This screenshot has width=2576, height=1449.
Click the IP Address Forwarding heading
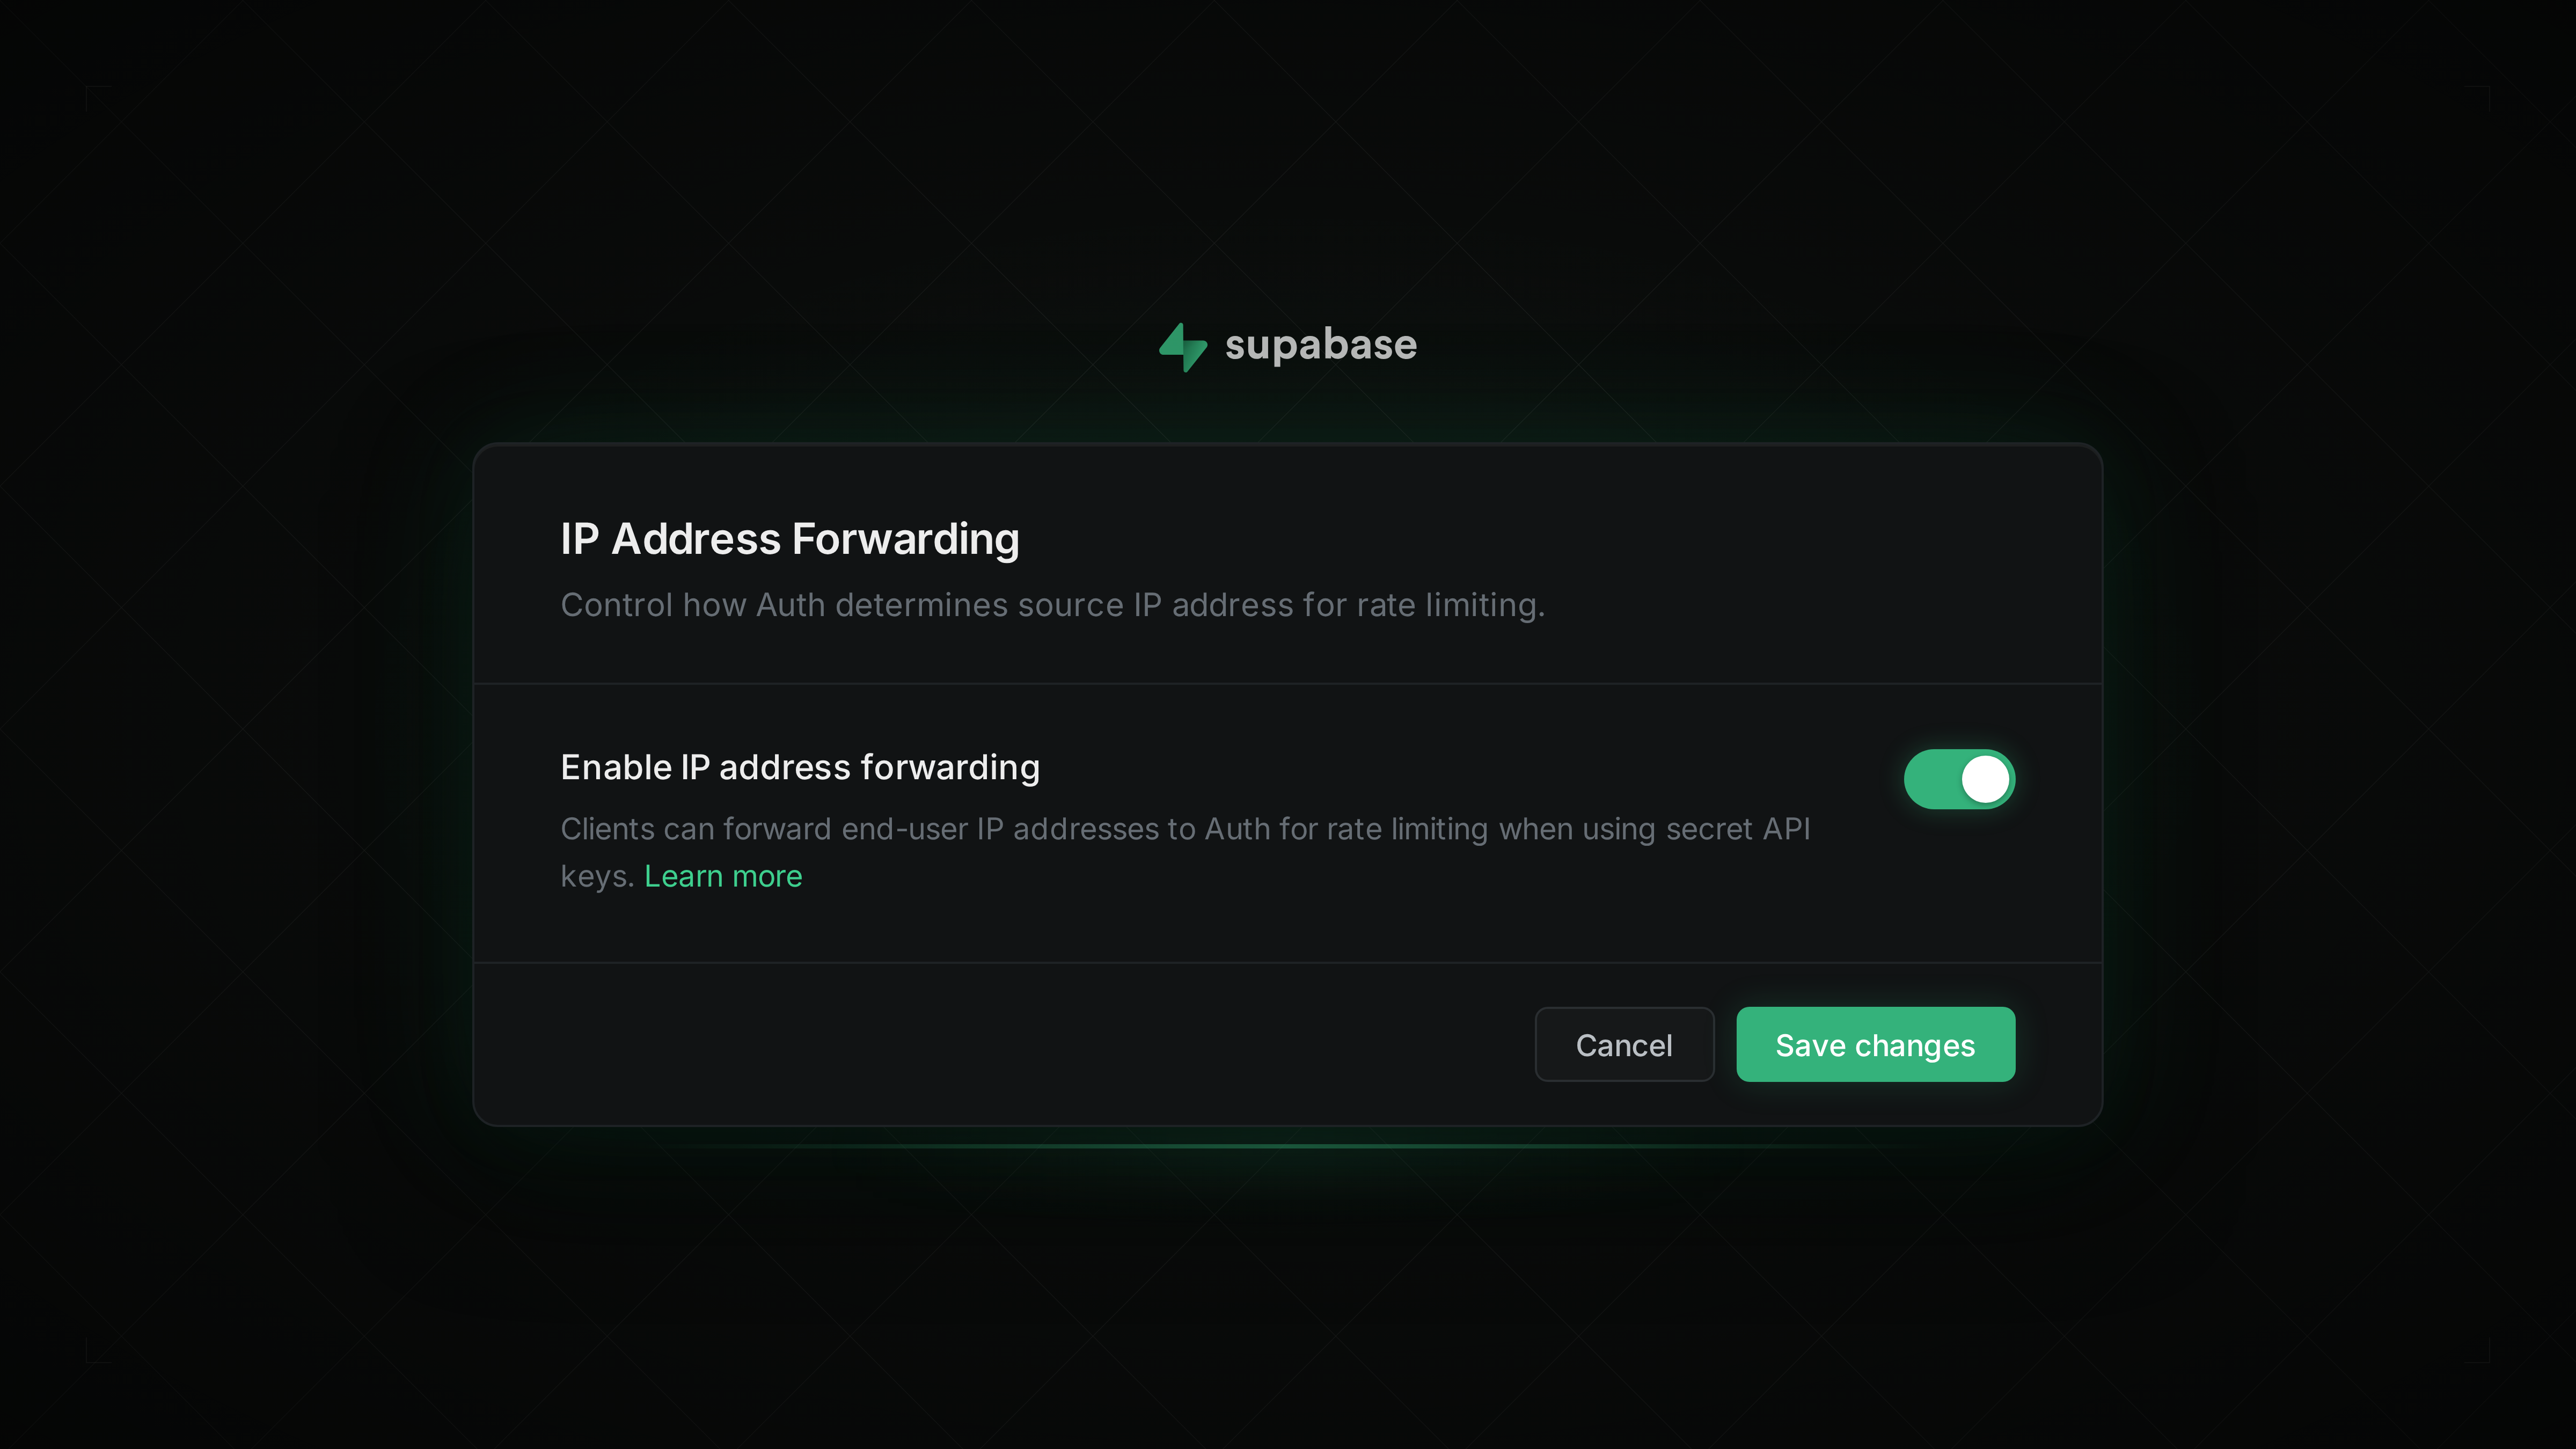(x=790, y=539)
